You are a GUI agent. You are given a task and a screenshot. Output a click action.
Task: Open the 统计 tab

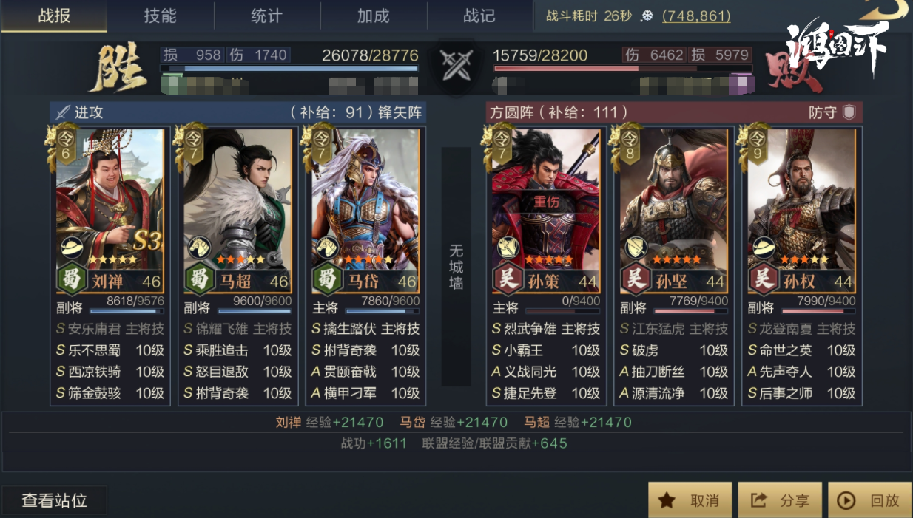click(x=267, y=16)
